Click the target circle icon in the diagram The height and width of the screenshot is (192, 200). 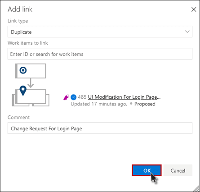(x=23, y=70)
